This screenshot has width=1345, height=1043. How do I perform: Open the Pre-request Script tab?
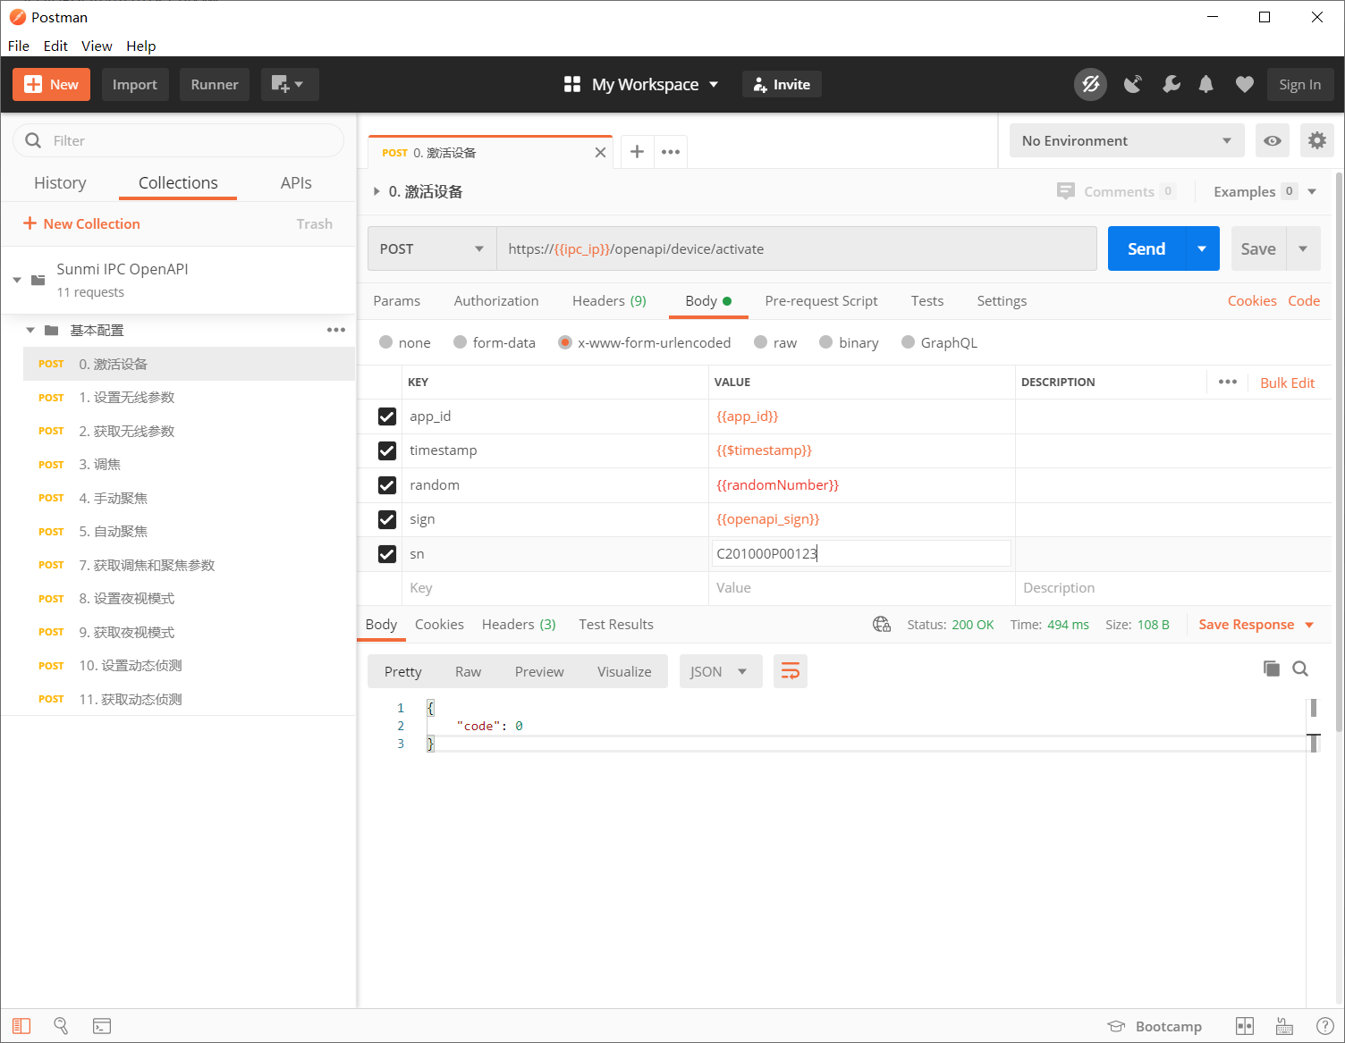pos(821,301)
